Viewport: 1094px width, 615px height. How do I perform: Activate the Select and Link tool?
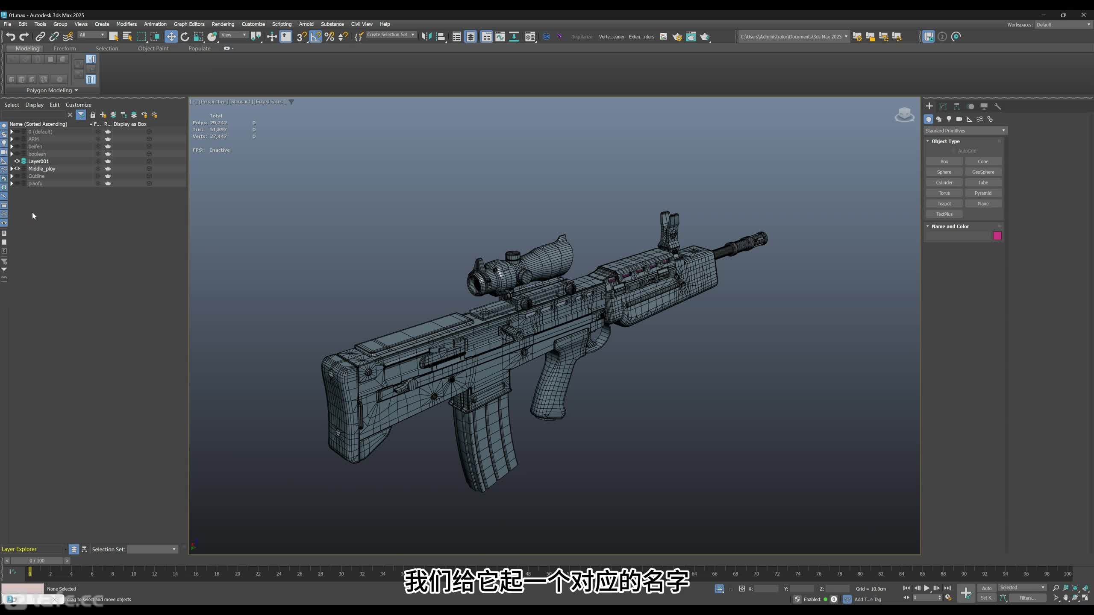tap(40, 37)
